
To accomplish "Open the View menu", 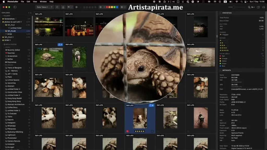I will coord(35,2).
